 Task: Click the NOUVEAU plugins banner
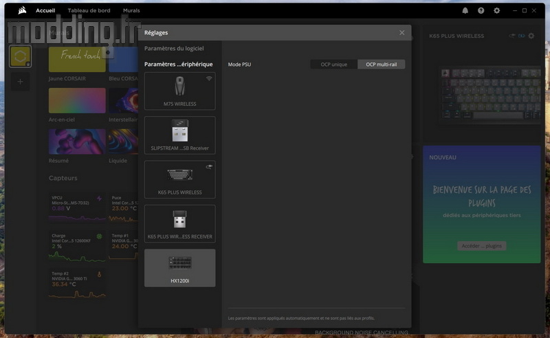(482, 205)
